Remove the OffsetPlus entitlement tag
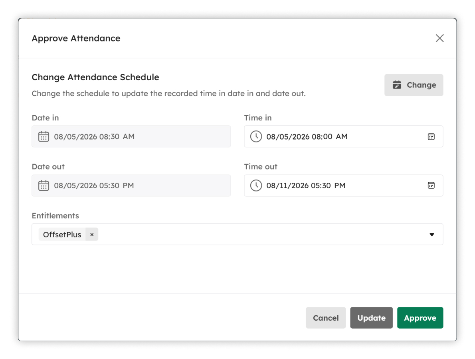The height and width of the screenshot is (359, 475). [92, 235]
